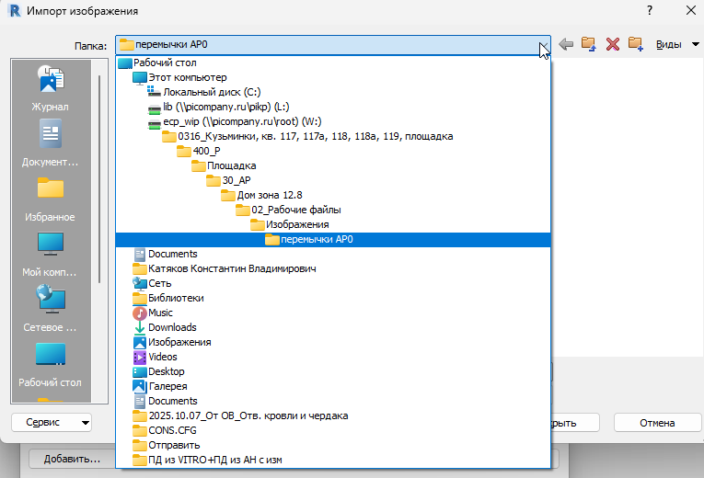The height and width of the screenshot is (478, 704).
Task: Open the Виды views dropdown
Action: pos(677,44)
